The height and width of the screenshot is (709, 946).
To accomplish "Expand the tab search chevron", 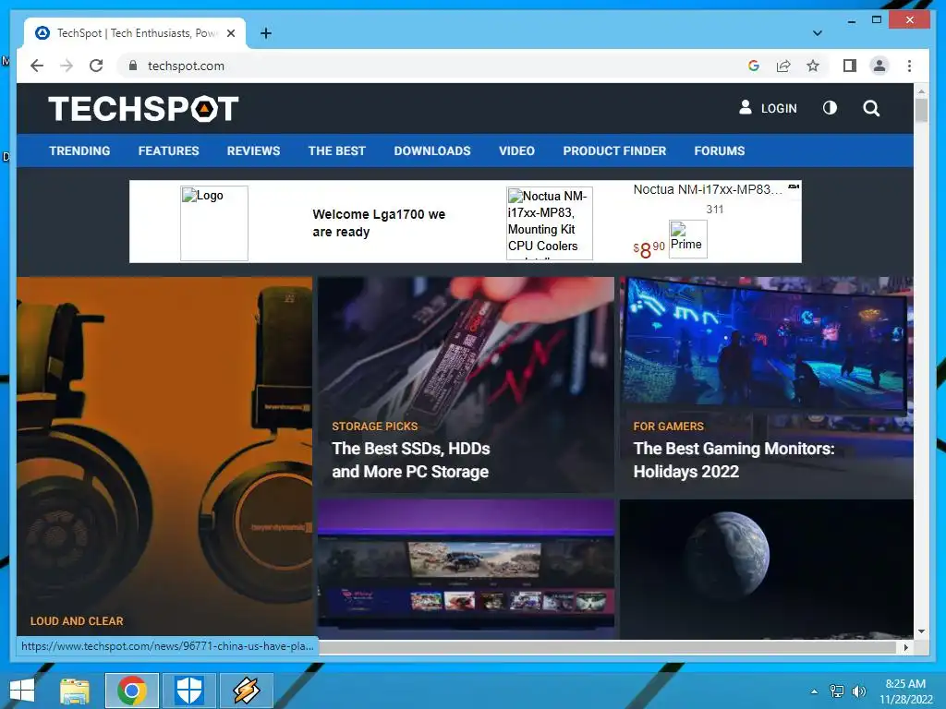I will 817,33.
